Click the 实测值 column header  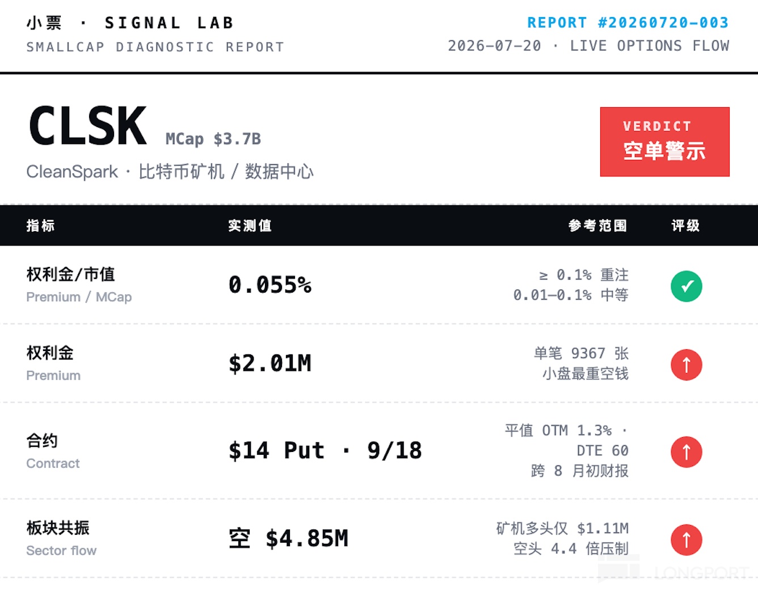250,226
